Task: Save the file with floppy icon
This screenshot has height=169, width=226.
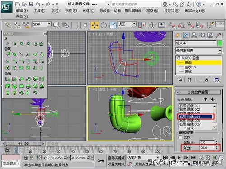Action: click(x=31, y=4)
